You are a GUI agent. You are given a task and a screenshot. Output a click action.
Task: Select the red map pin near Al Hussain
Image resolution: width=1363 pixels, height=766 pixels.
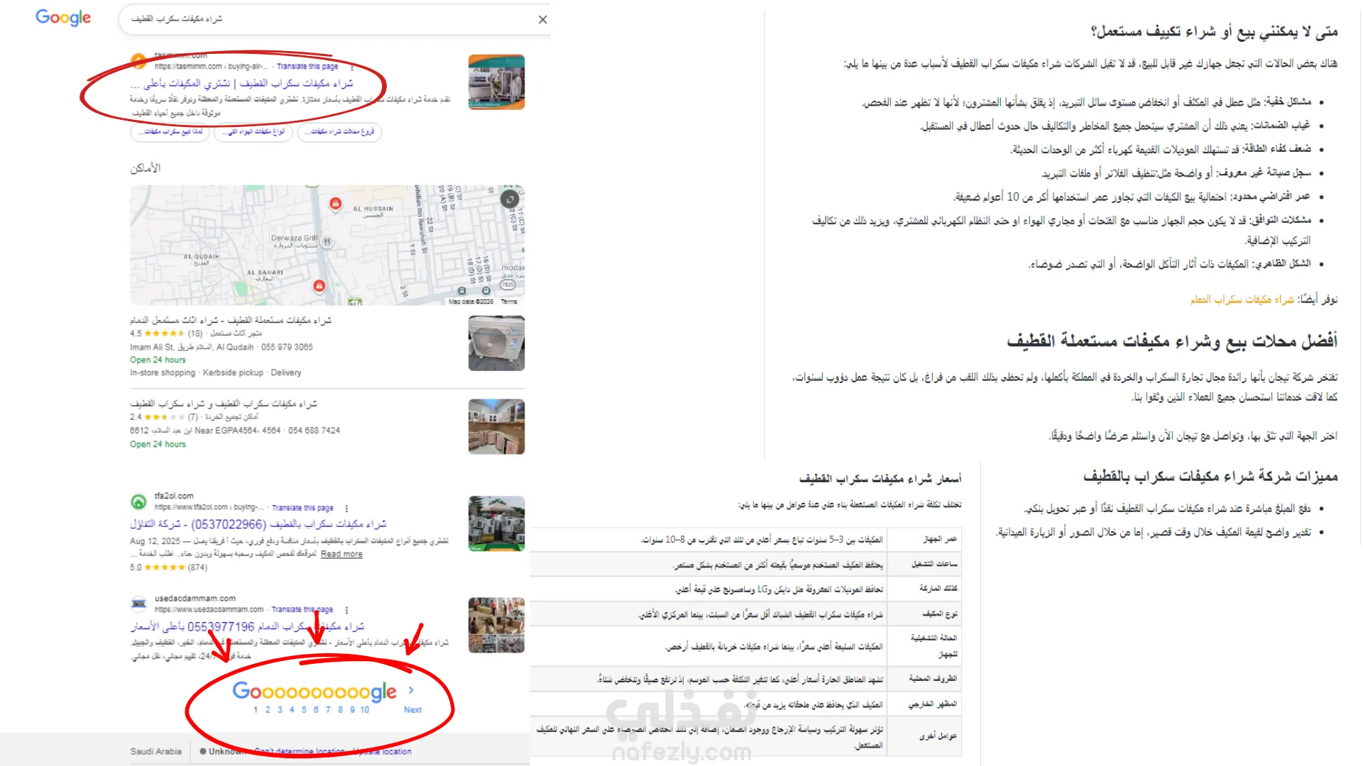(x=335, y=204)
